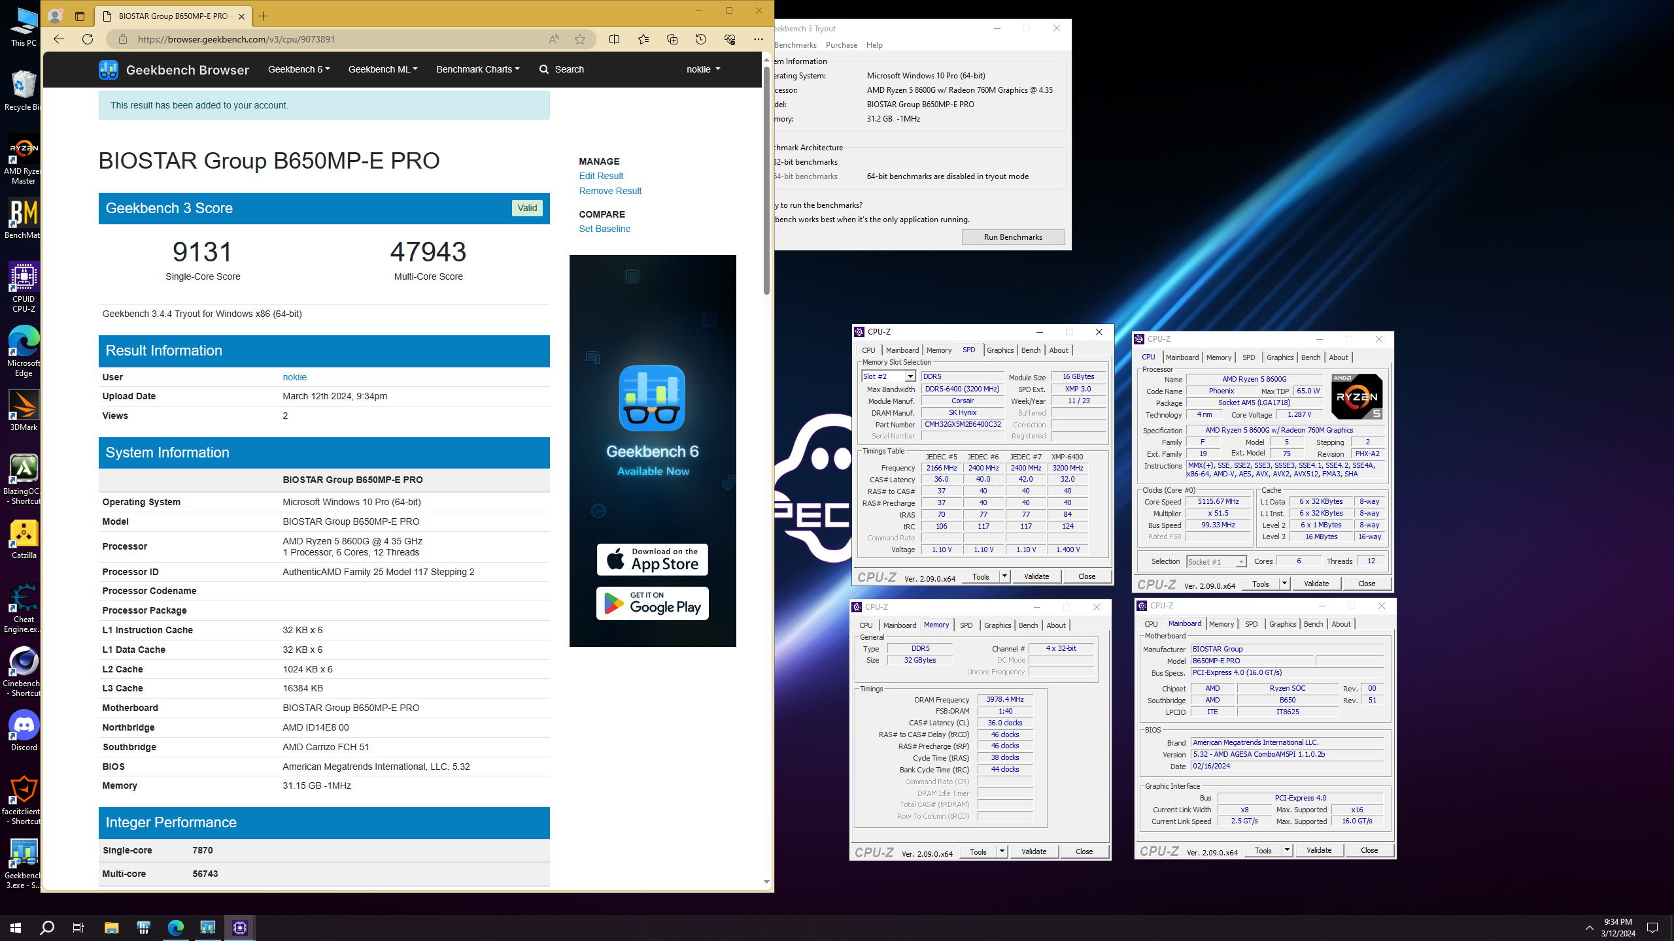
Task: Click the browser back arrow
Action: pos(59,39)
